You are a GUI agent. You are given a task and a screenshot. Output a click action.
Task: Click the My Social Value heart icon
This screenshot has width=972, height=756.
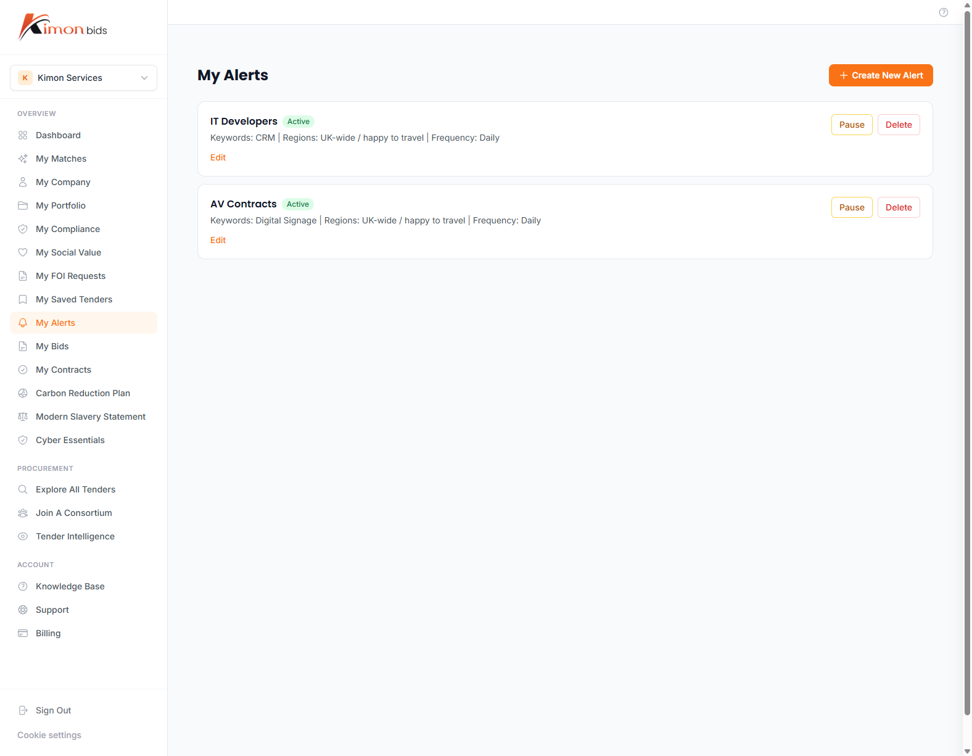(x=23, y=252)
